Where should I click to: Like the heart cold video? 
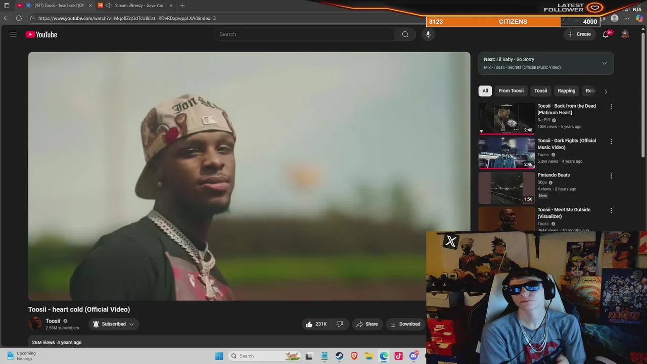[316, 324]
